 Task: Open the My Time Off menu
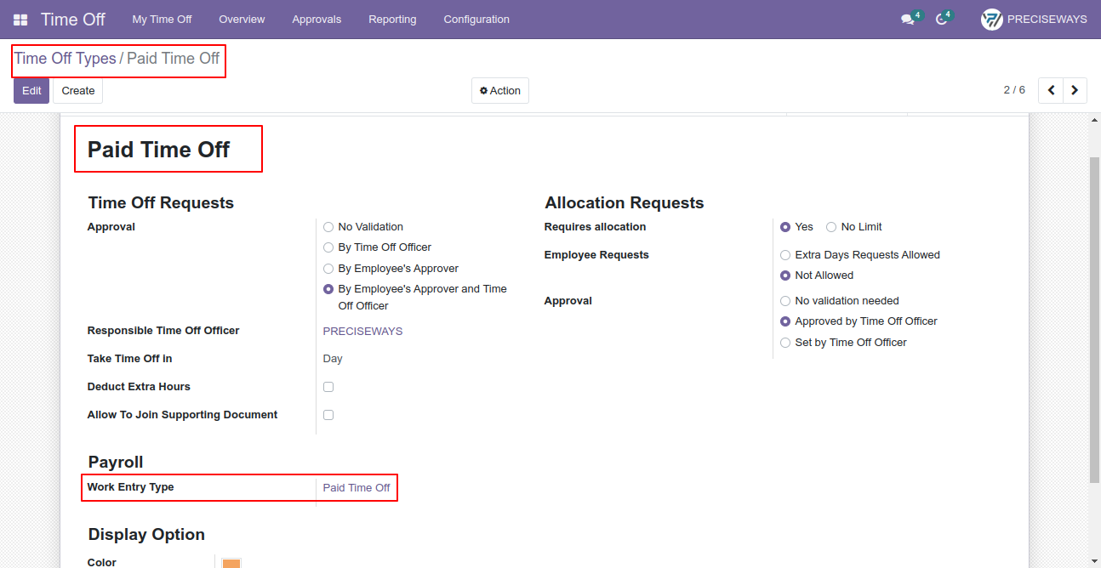(162, 20)
